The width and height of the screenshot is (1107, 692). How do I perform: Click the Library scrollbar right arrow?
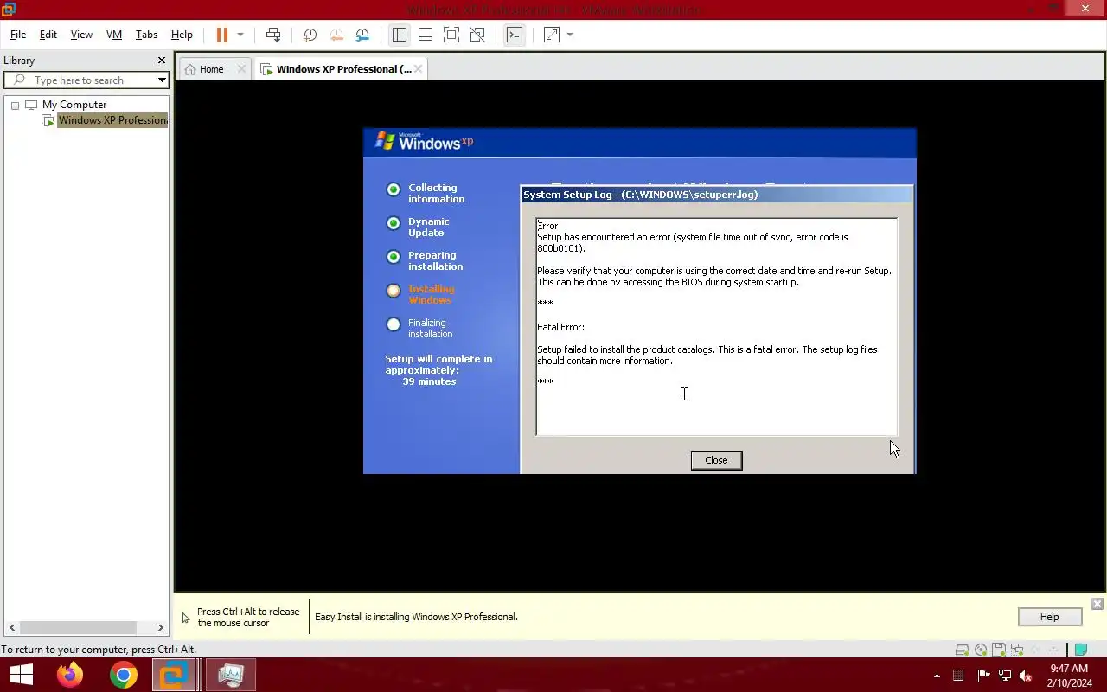click(160, 628)
